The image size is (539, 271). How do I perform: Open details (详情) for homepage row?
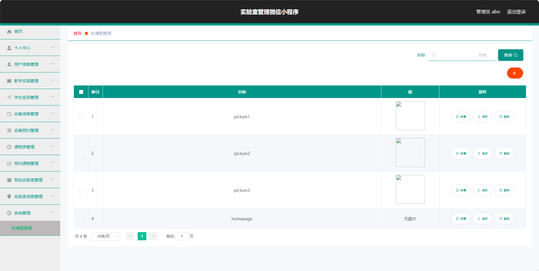click(461, 219)
